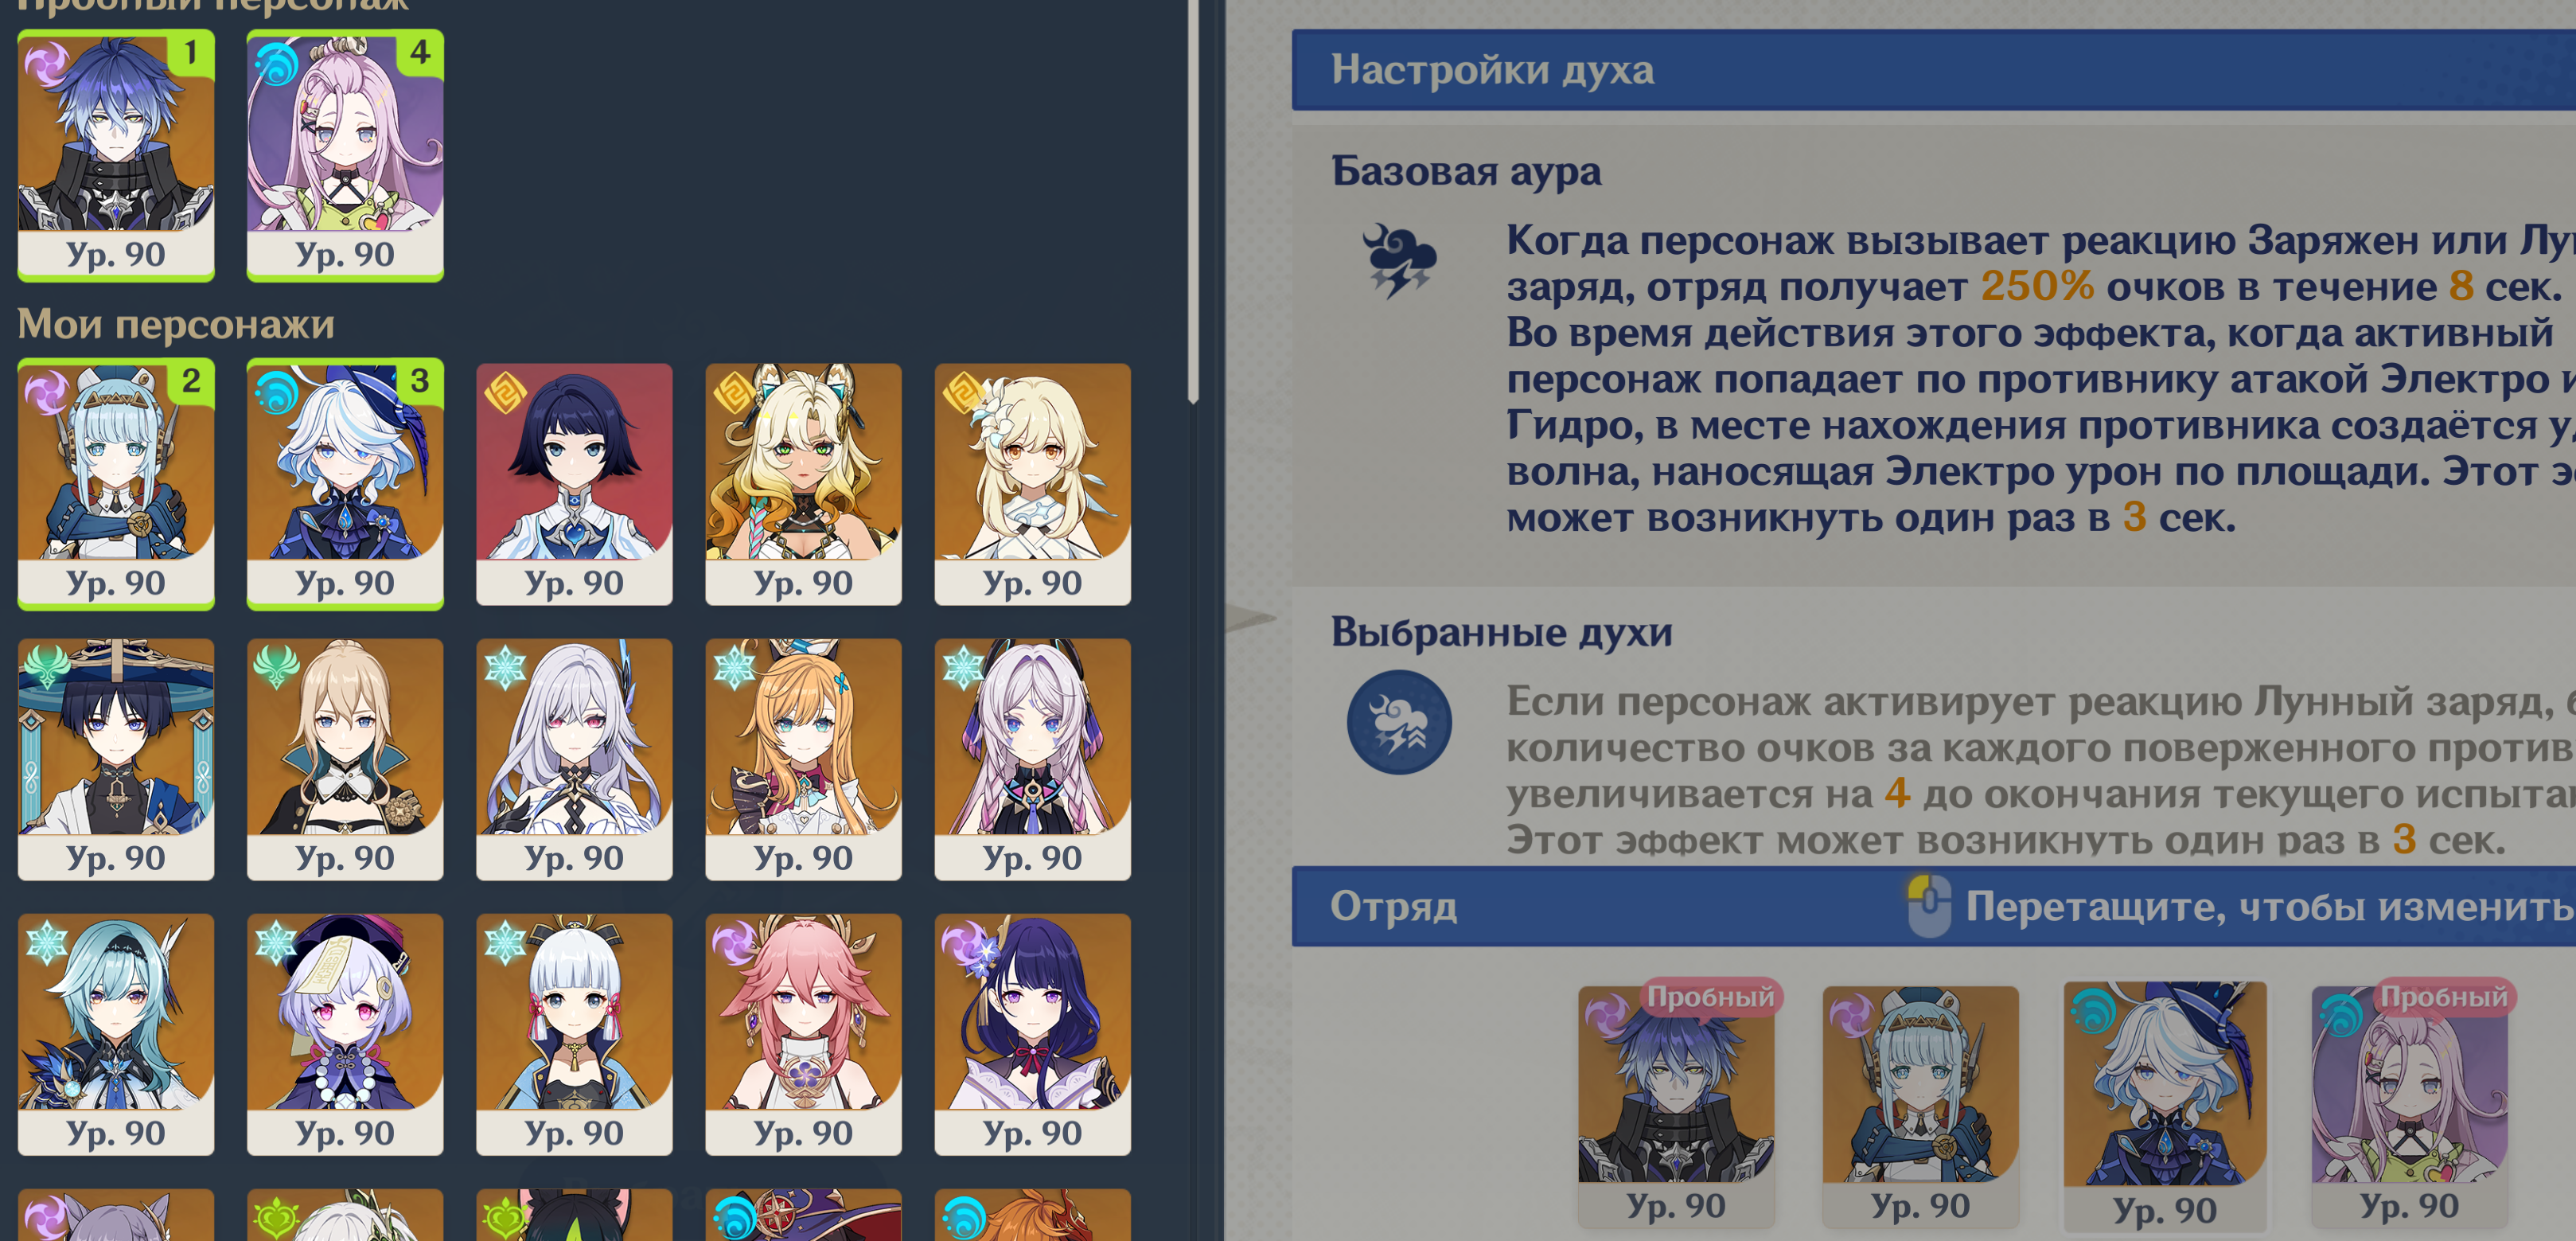
Task: Click the Hydro element icon on fourth squad member
Action: click(x=2340, y=1015)
